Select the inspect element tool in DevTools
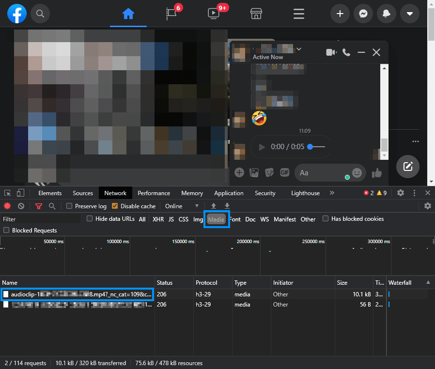Image resolution: width=435 pixels, height=369 pixels. 7,193
